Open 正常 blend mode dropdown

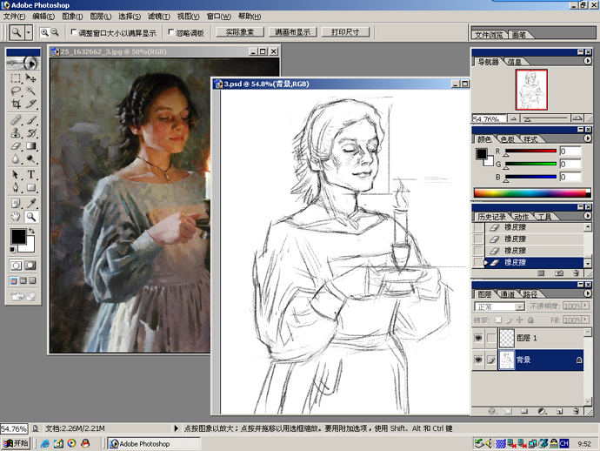[519, 306]
